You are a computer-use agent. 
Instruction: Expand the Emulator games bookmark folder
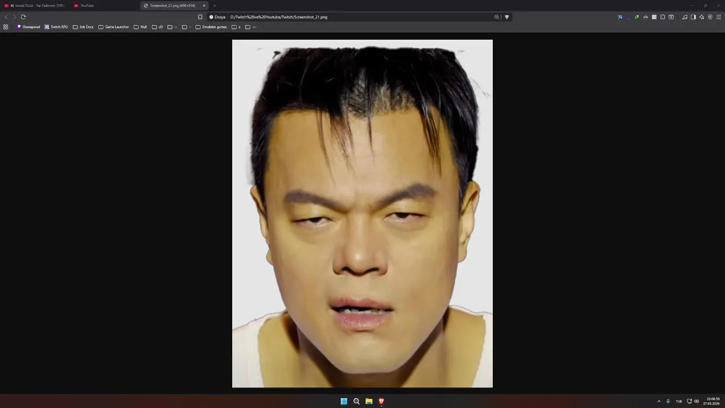[x=211, y=27]
